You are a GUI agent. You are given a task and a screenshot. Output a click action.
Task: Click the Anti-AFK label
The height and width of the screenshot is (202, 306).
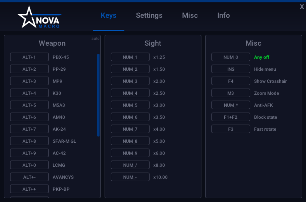coord(263,105)
